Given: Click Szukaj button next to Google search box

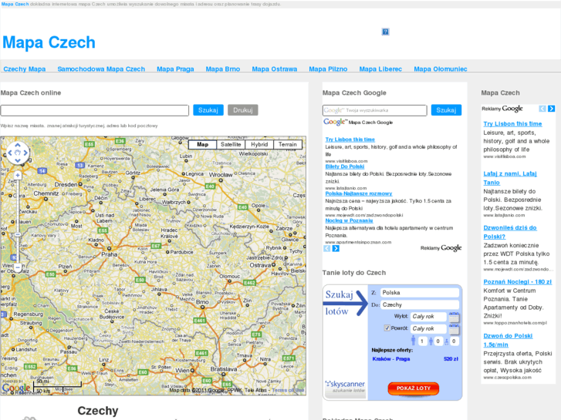Looking at the screenshot, I should (x=446, y=110).
